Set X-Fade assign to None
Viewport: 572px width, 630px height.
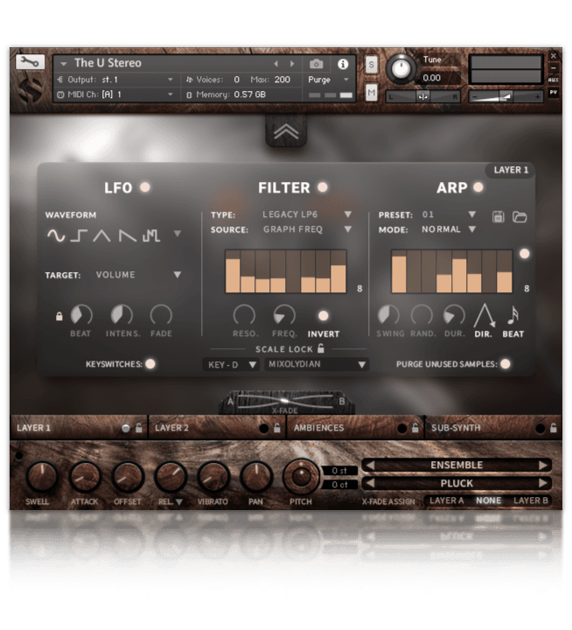click(488, 500)
